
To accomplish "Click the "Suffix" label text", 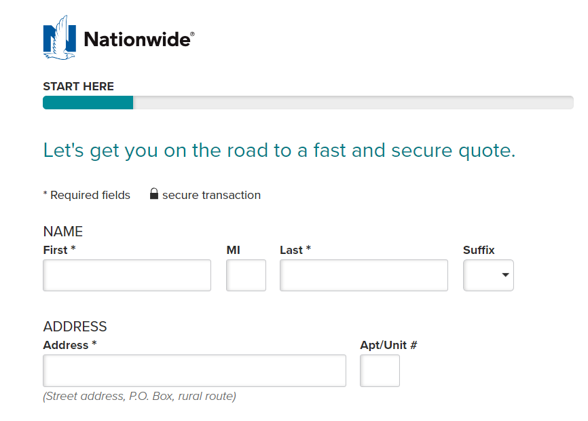I will tap(479, 250).
